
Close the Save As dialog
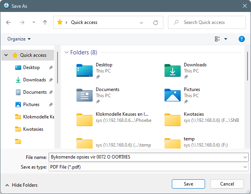coord(244,6)
